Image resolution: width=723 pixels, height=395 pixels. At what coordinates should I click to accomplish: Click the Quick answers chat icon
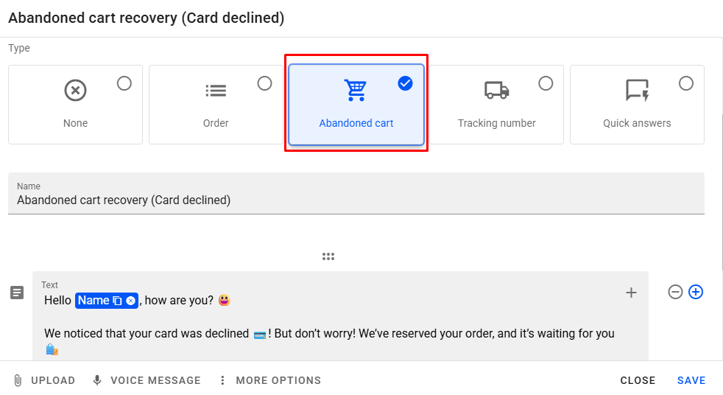tap(637, 90)
